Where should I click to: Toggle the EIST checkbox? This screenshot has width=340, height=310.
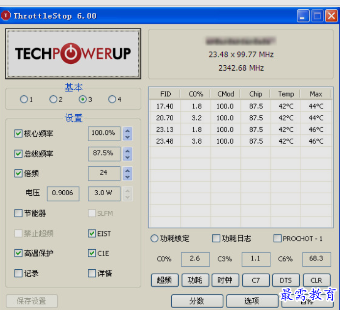[92, 233]
